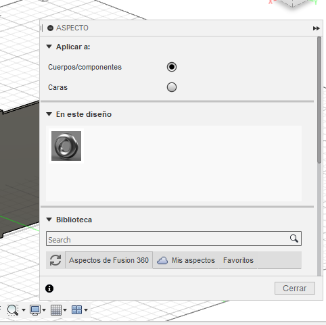This screenshot has height=325, width=326.
Task: Select the metal ring appearance thumbnail
Action: coord(66,146)
